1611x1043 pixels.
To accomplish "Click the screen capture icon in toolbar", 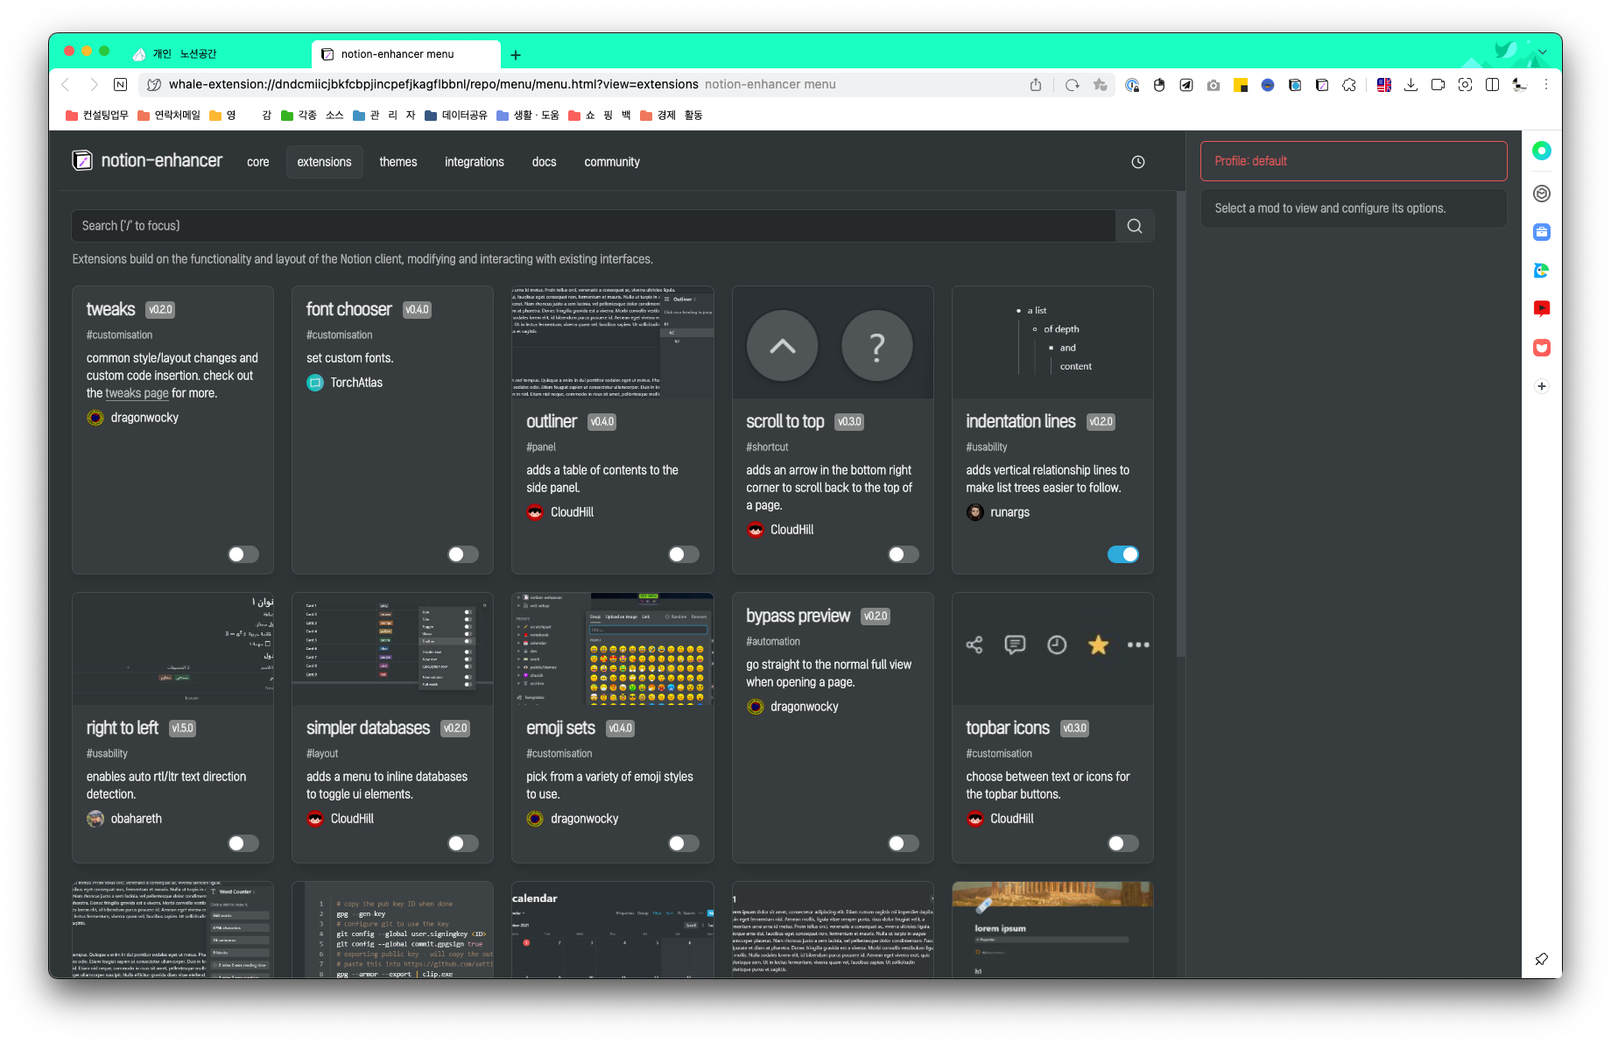I will (x=1465, y=85).
